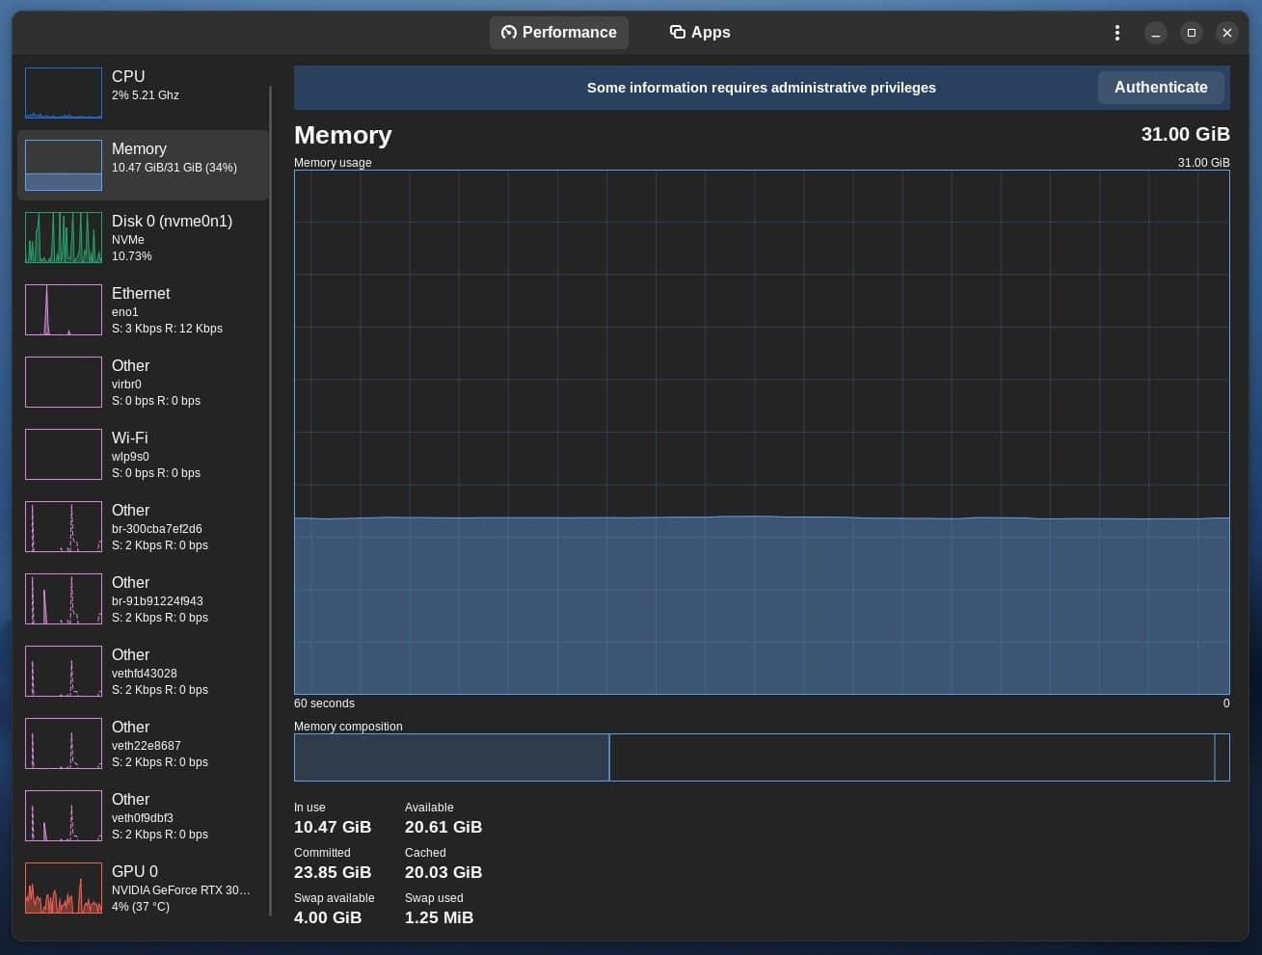The image size is (1262, 955).
Task: Click the green Disk 0 graph thumbnail
Action: click(x=63, y=237)
